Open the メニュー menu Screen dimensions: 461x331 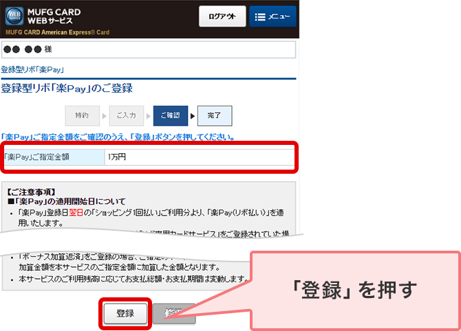pyautogui.click(x=272, y=16)
